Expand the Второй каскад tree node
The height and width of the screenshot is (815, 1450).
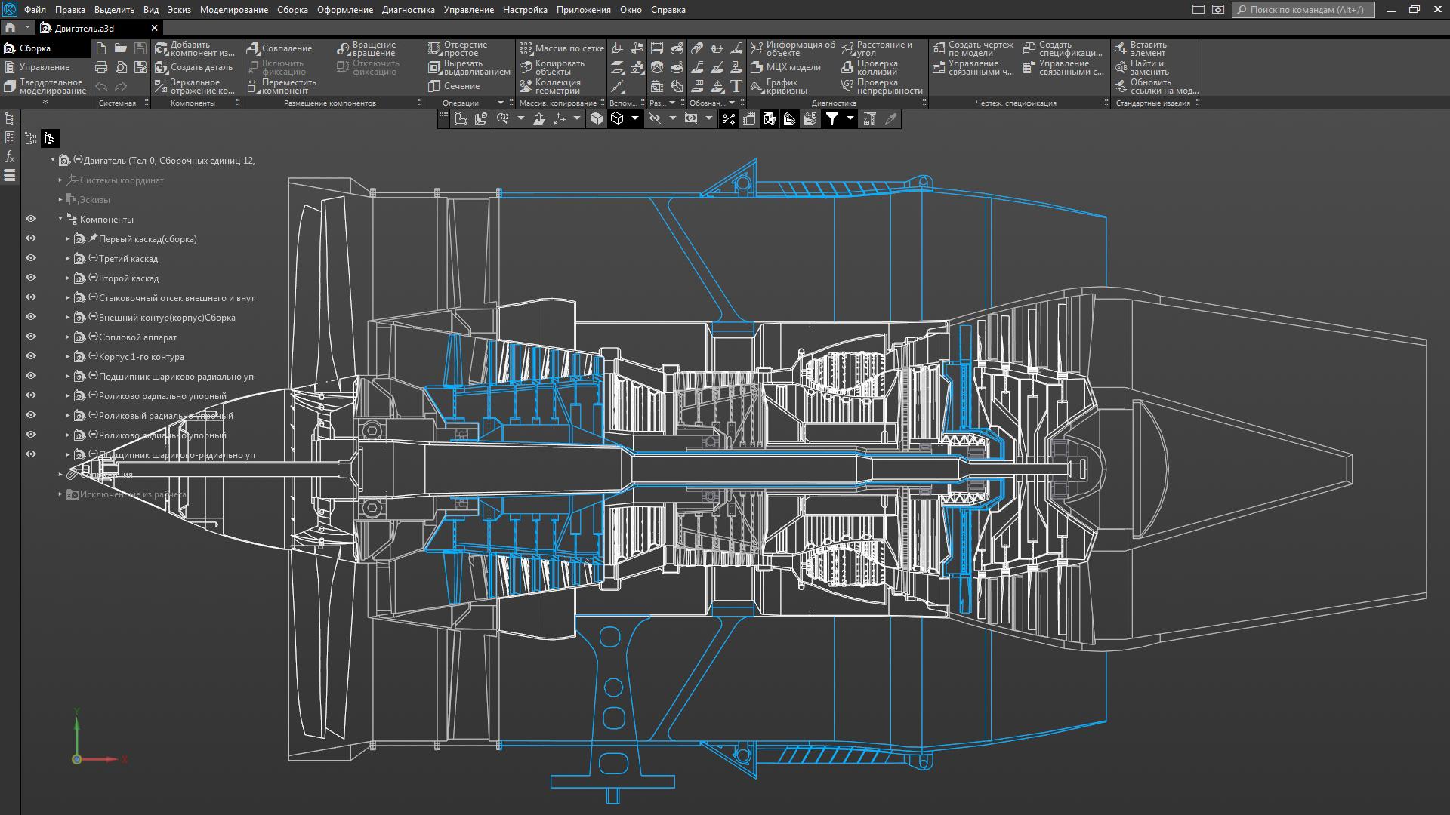(x=68, y=278)
